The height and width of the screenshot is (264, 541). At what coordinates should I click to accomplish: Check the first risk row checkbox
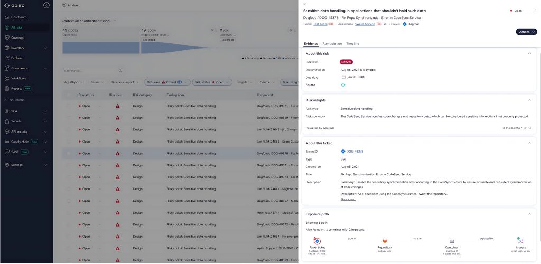pyautogui.click(x=68, y=106)
